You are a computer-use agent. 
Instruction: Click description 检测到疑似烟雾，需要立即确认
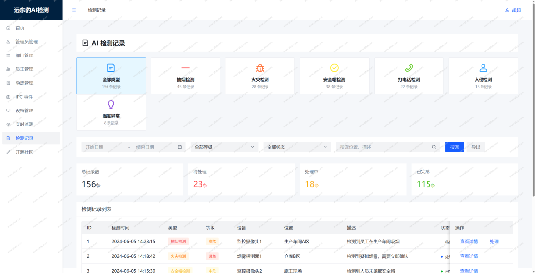pyautogui.click(x=377, y=256)
